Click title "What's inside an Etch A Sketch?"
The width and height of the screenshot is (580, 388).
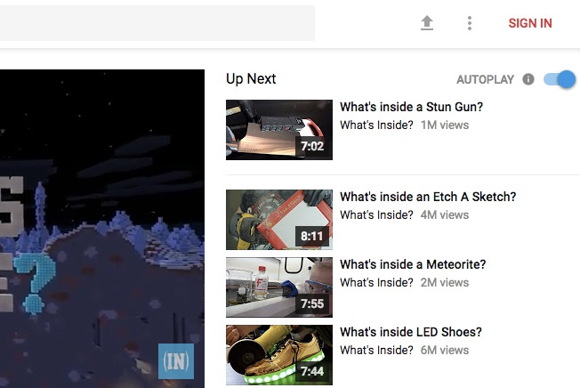pyautogui.click(x=428, y=197)
